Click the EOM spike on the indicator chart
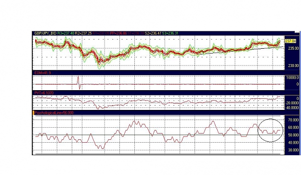 click(x=79, y=82)
